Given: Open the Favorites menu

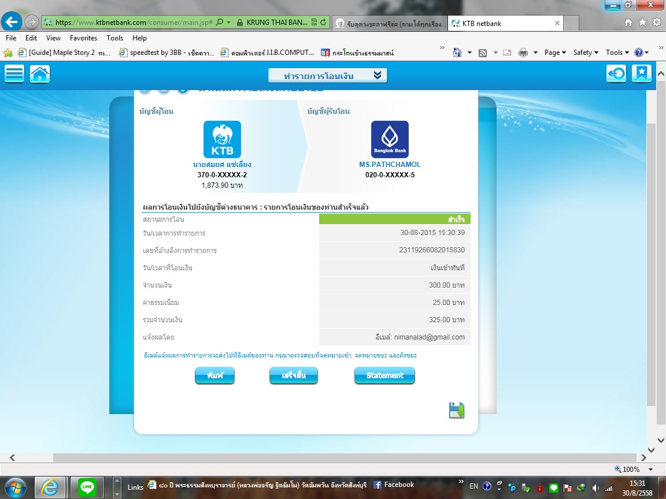Looking at the screenshot, I should [x=83, y=38].
